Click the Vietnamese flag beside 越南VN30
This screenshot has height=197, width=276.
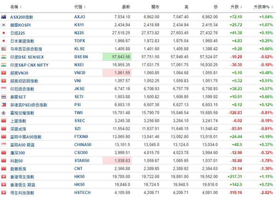pyautogui.click(x=4, y=73)
